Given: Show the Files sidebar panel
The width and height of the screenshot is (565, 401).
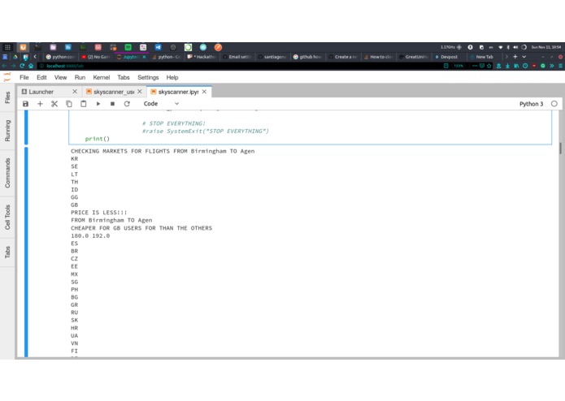Looking at the screenshot, I should [7, 97].
